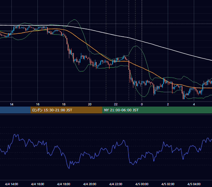
Task: Click the hour label 22 on price chart axis
Action: pos(116,104)
